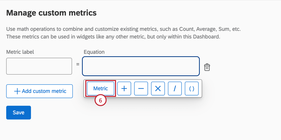This screenshot has width=281, height=140.
Task: Click the plus icon beside Add custom metric
Action: tap(17, 91)
